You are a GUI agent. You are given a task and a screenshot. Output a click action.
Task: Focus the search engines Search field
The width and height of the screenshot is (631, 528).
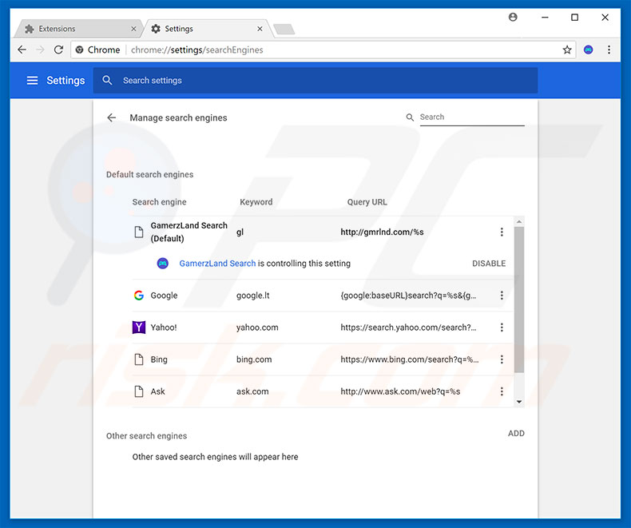[472, 117]
